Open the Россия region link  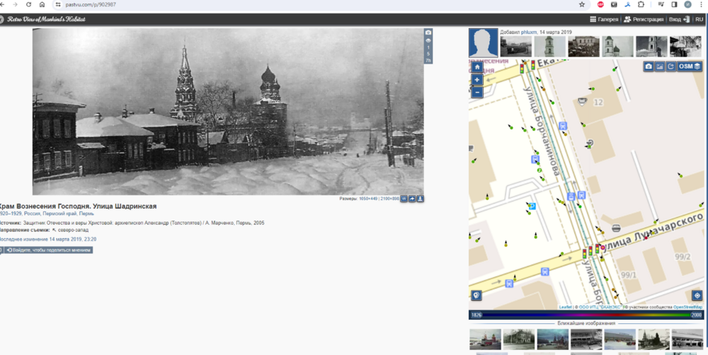coord(32,214)
